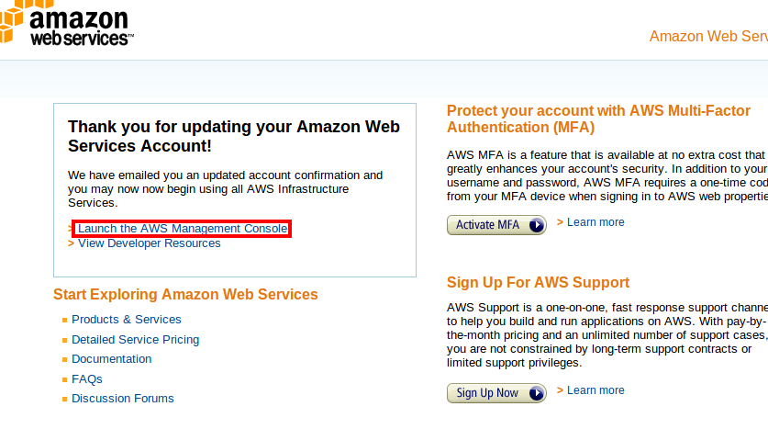This screenshot has height=429, width=768.
Task: Open the FAQs link
Action: [86, 379]
